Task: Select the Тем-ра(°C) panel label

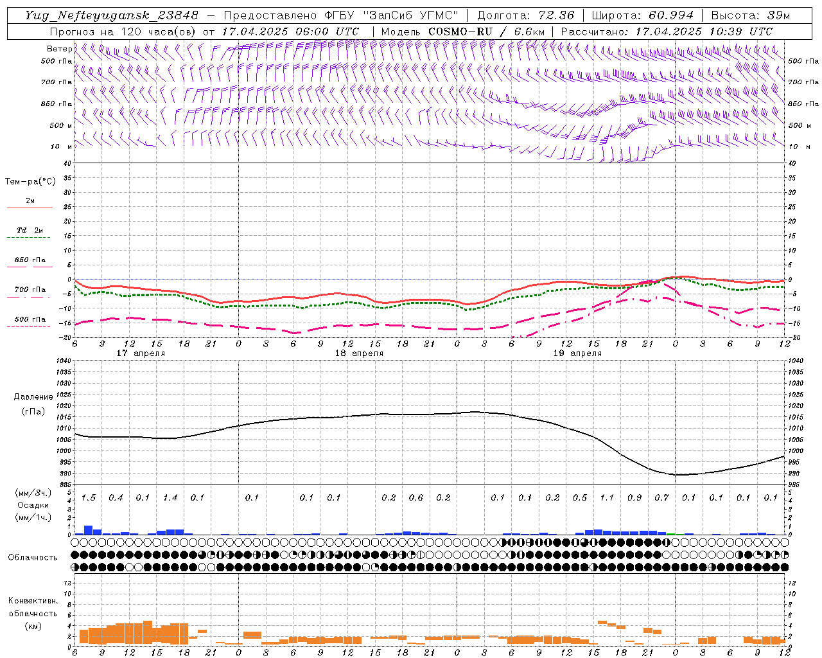Action: click(30, 182)
